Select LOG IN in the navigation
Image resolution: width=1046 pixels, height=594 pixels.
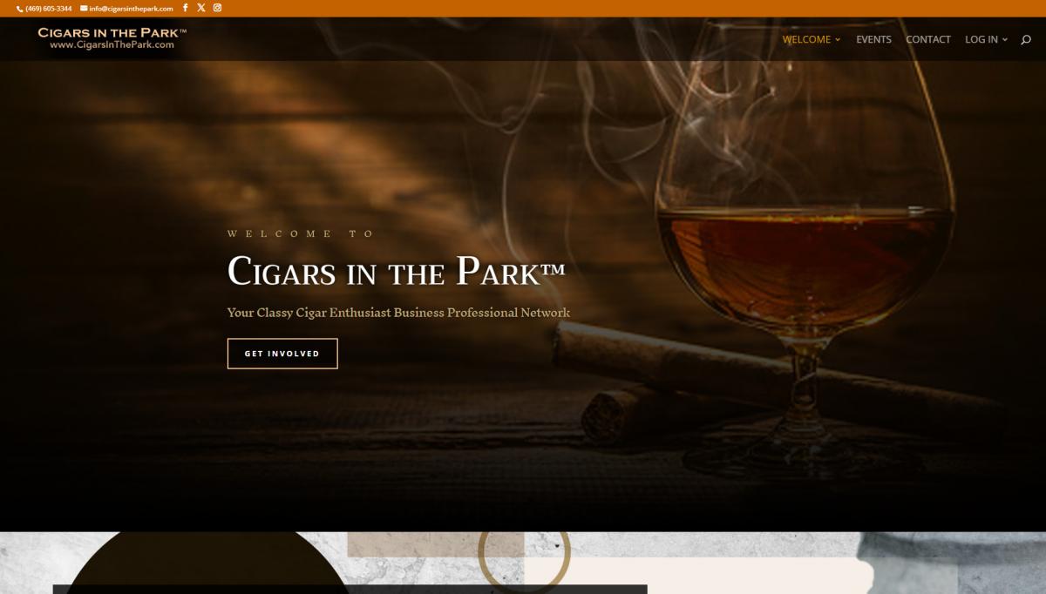pos(981,39)
